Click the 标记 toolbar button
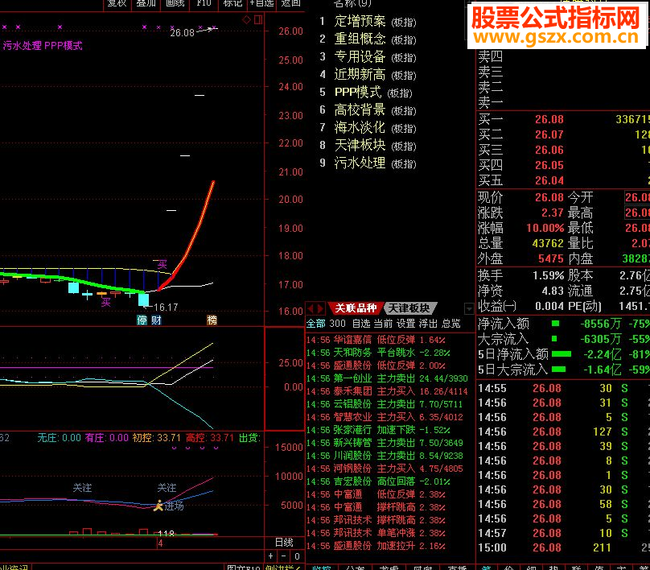The image size is (650, 570). pos(232,3)
